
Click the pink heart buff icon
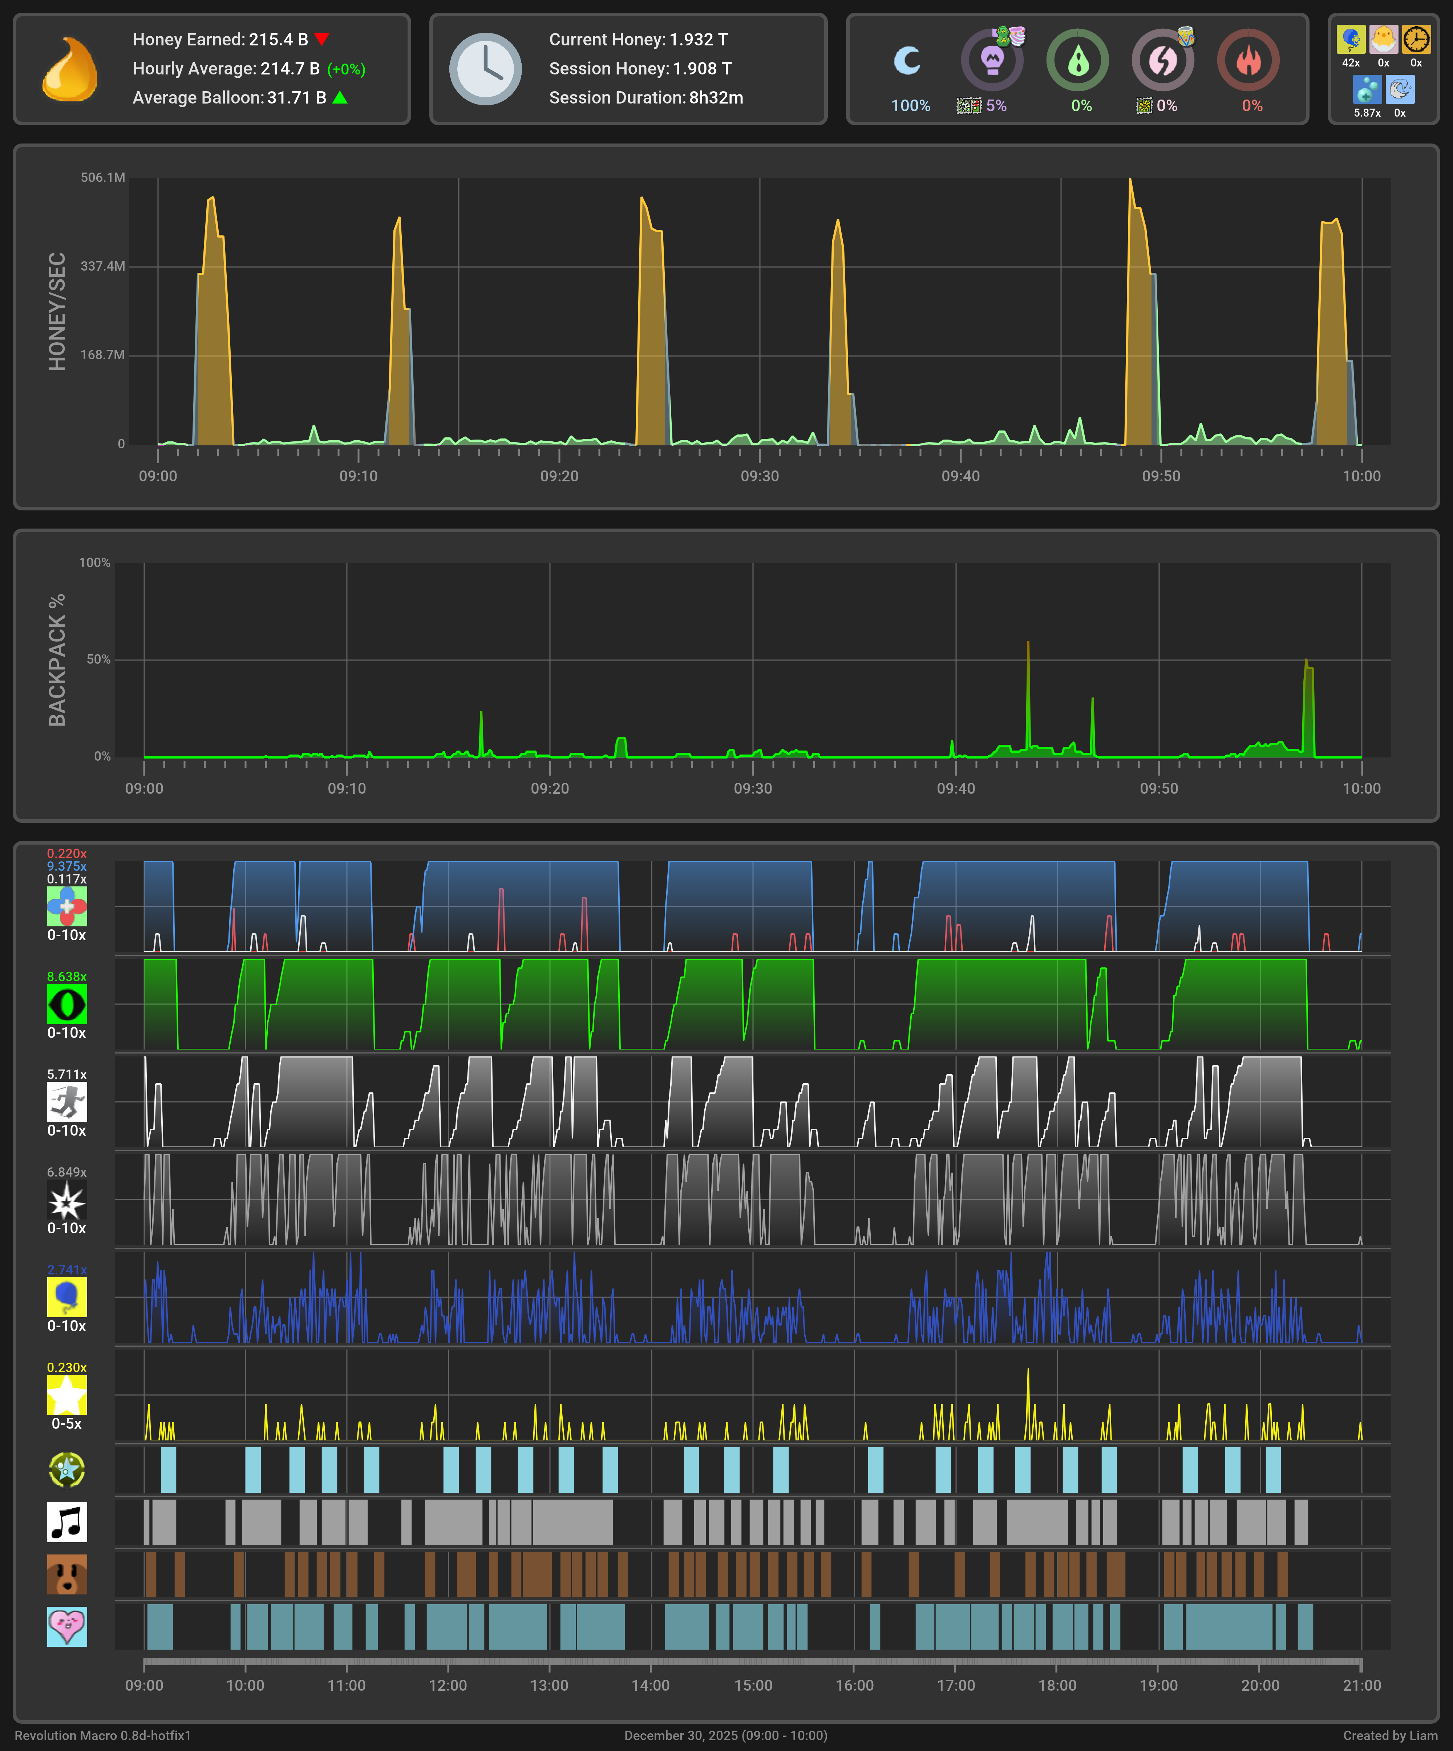67,1626
